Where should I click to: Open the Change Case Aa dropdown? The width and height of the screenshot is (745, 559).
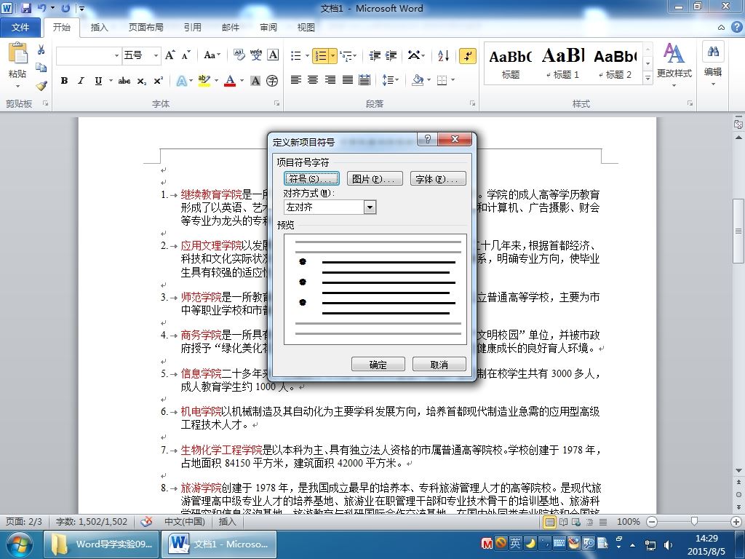(x=212, y=55)
